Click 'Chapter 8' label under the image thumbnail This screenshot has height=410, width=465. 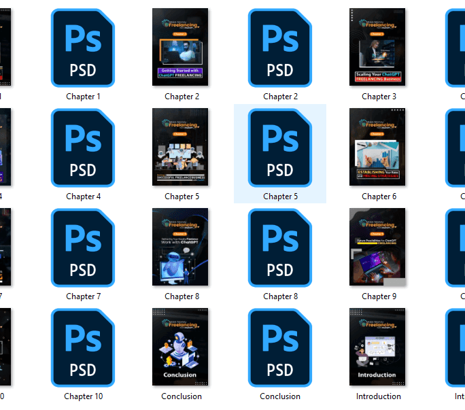pos(182,296)
